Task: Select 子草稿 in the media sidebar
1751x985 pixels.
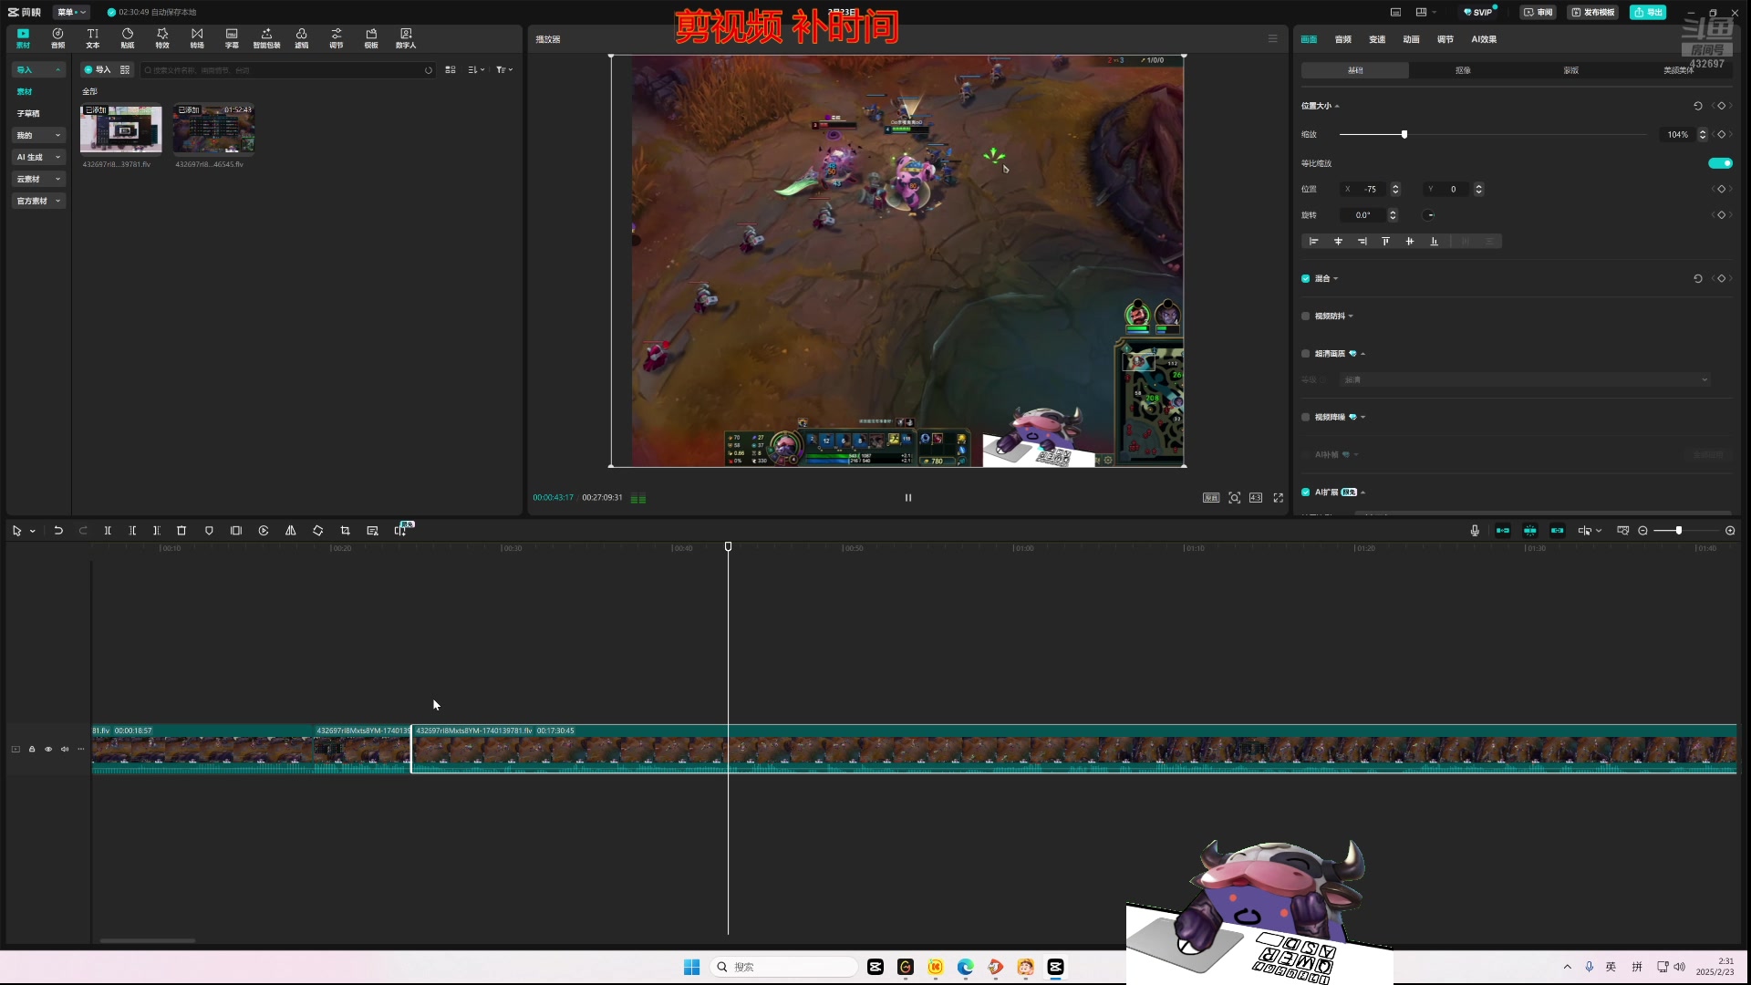Action: tap(28, 113)
